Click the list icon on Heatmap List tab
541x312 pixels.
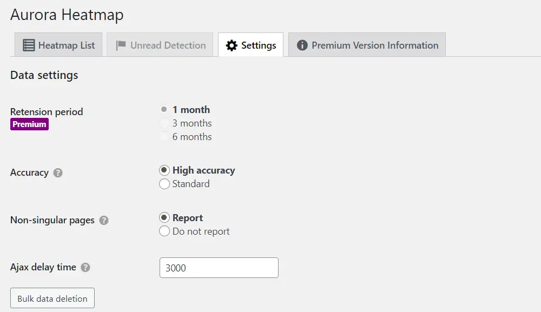29,45
